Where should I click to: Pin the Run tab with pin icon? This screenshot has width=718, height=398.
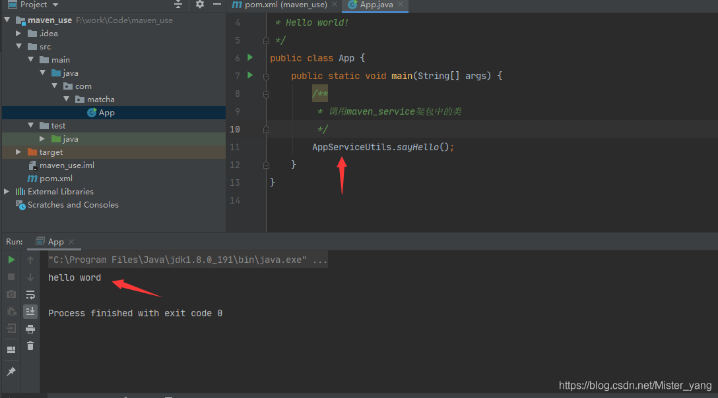click(11, 371)
